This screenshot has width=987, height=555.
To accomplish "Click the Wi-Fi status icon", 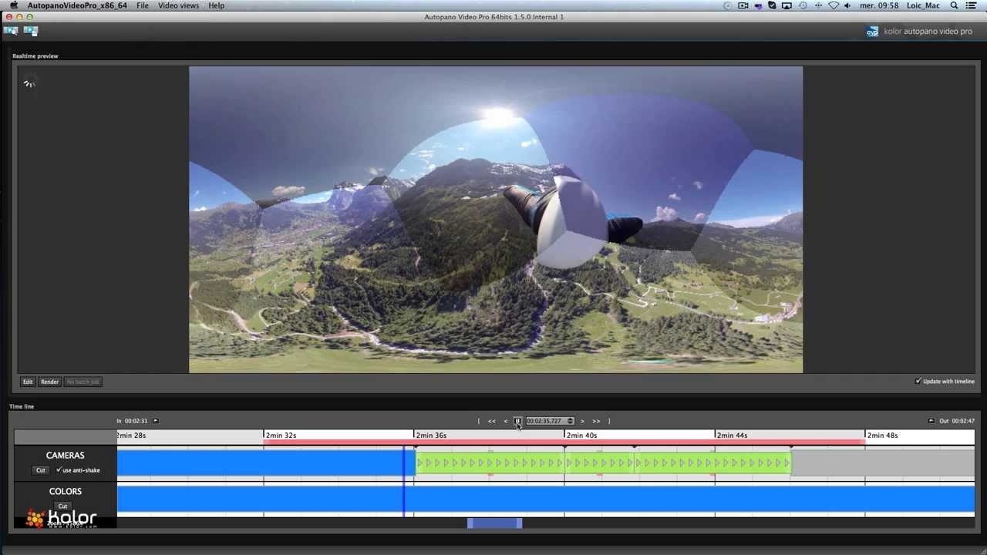I will coord(833,5).
